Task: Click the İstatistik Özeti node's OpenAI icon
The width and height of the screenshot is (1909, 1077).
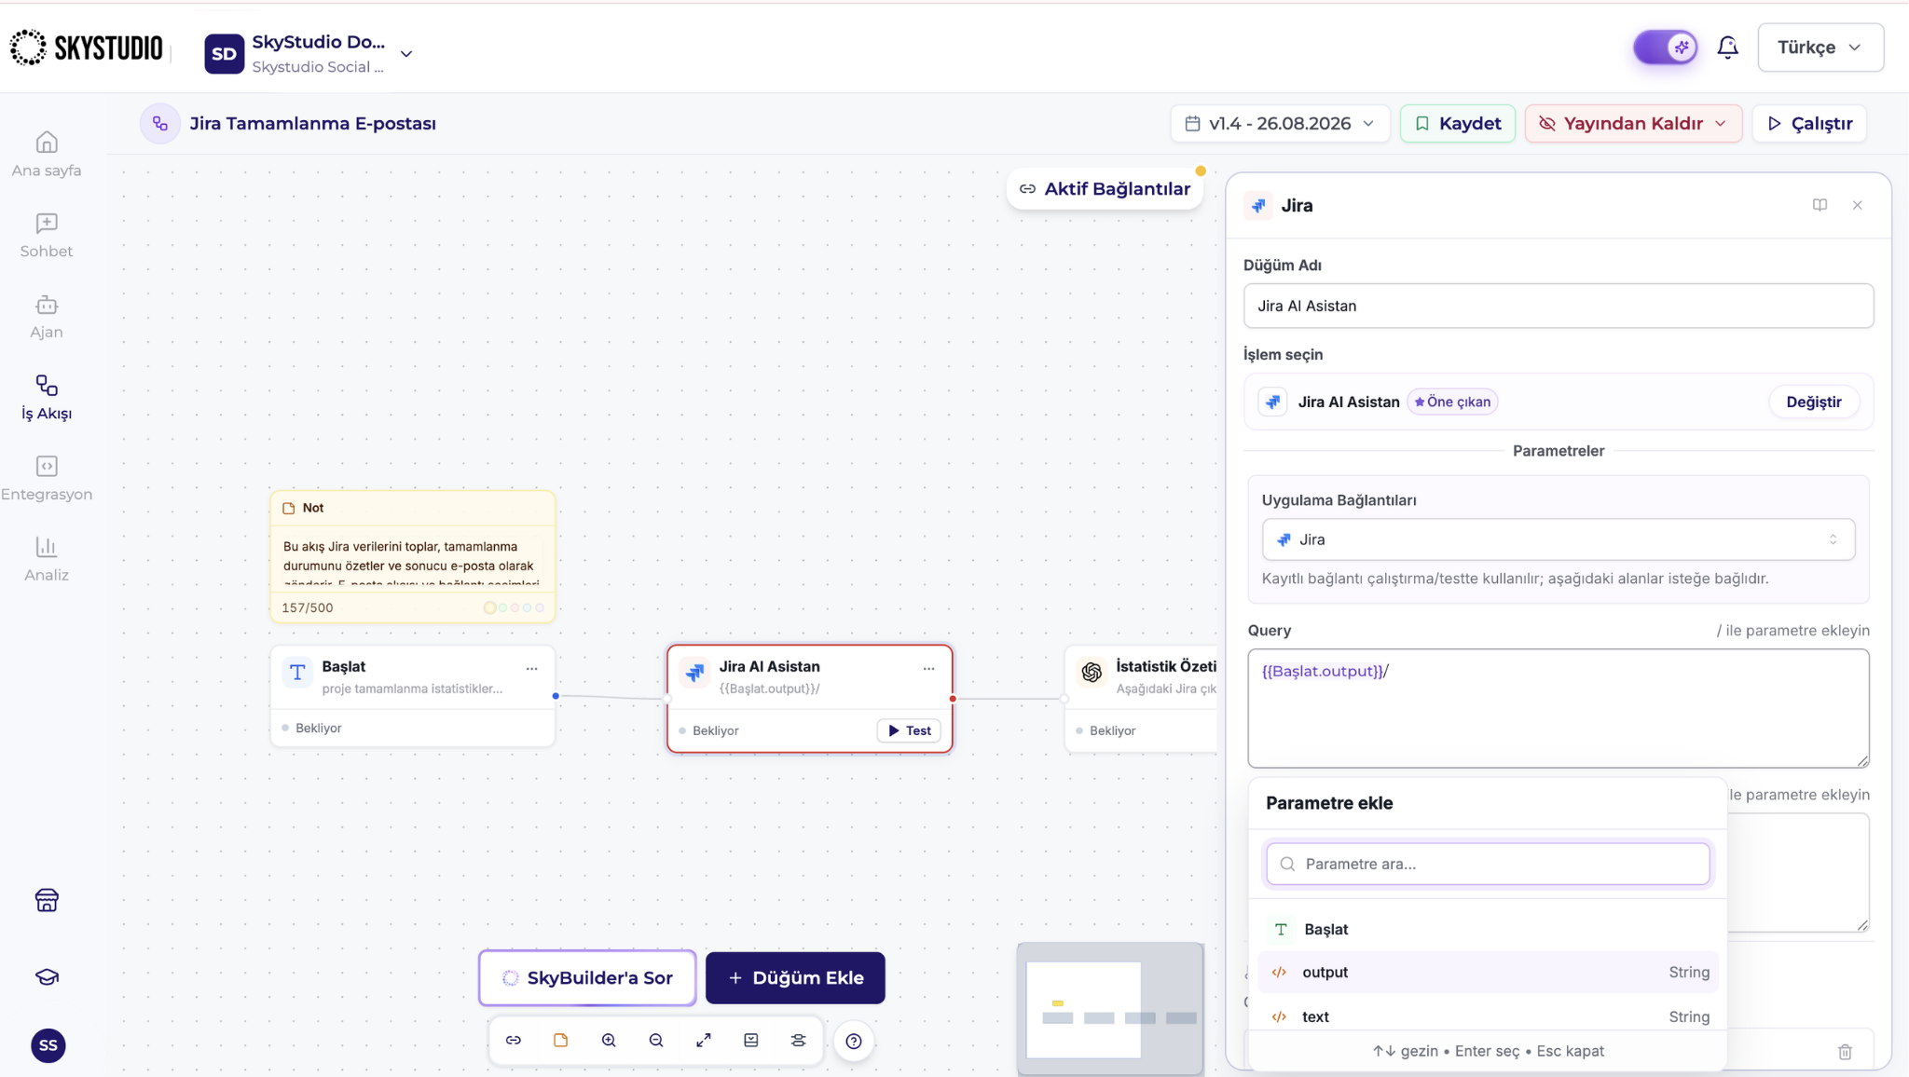Action: coord(1092,672)
